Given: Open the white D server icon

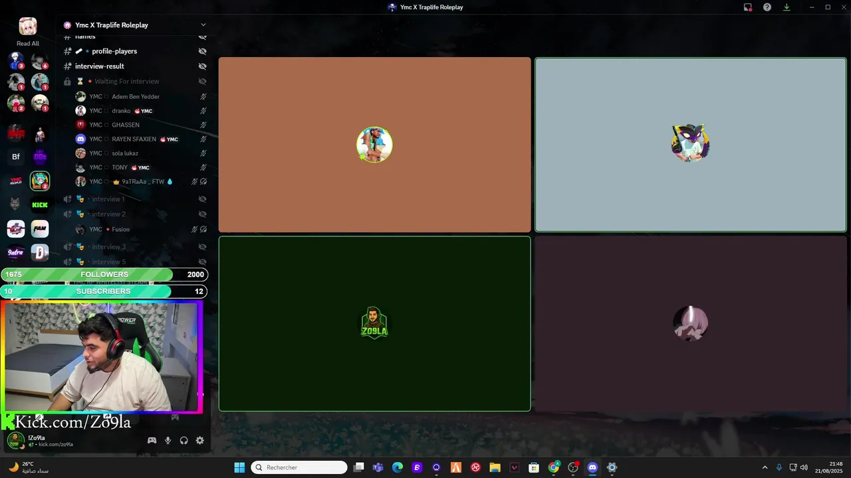Looking at the screenshot, I should [40, 252].
